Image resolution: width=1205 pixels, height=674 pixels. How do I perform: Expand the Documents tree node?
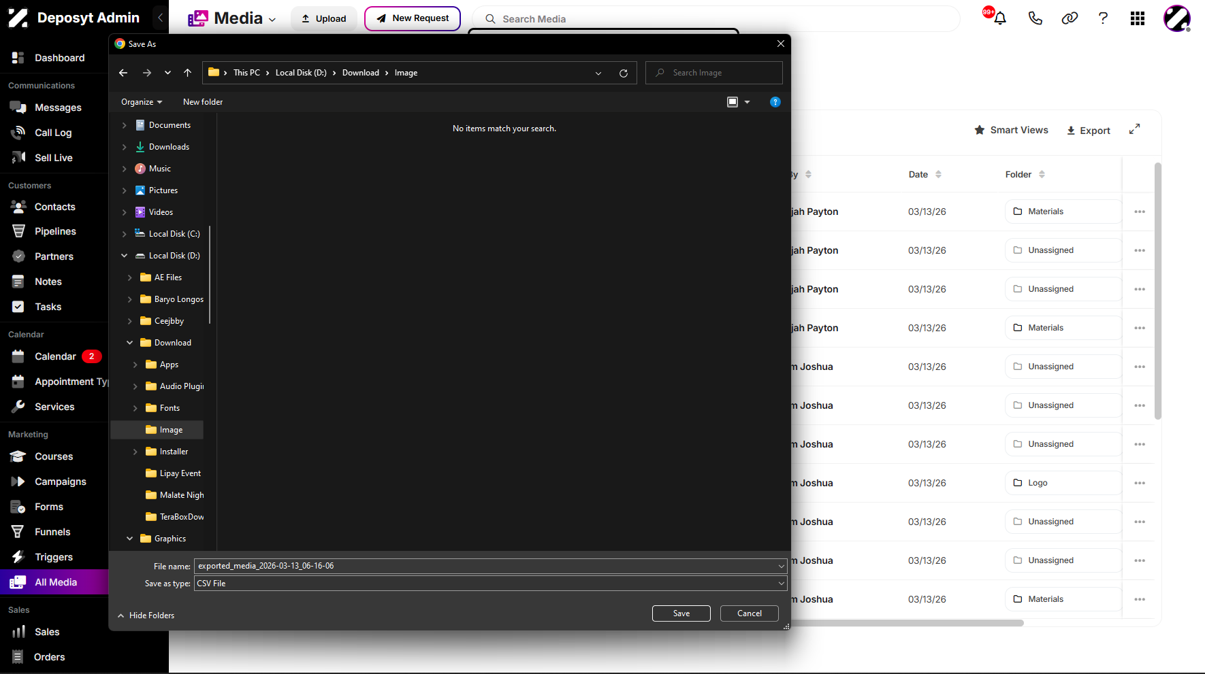click(x=124, y=125)
